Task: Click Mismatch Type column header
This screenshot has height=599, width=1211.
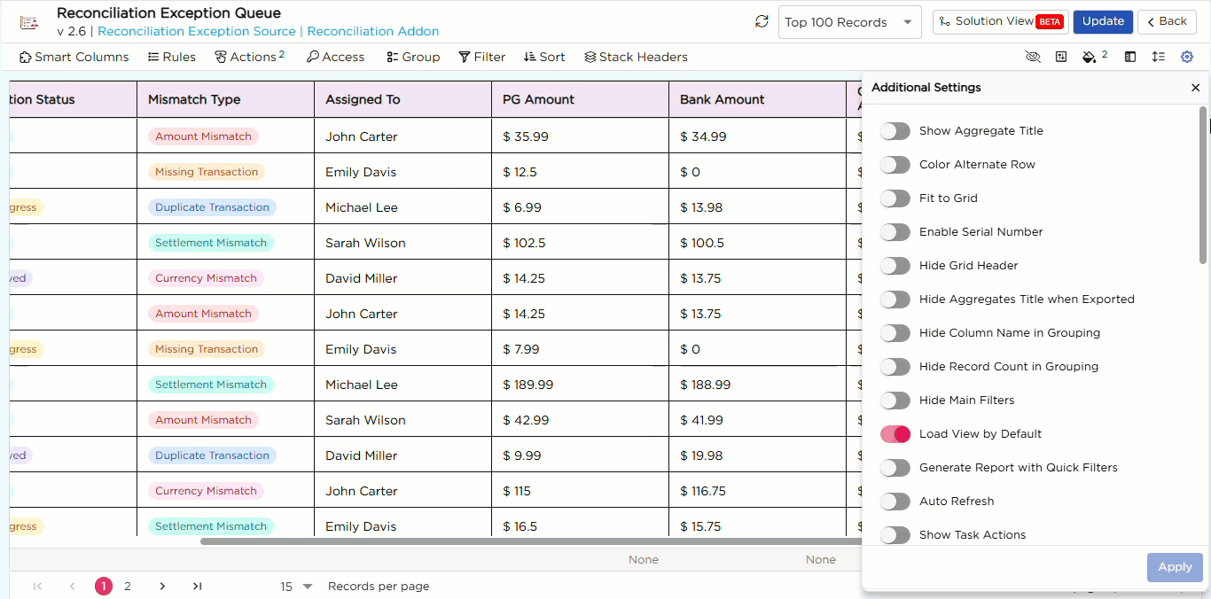Action: 225,99
